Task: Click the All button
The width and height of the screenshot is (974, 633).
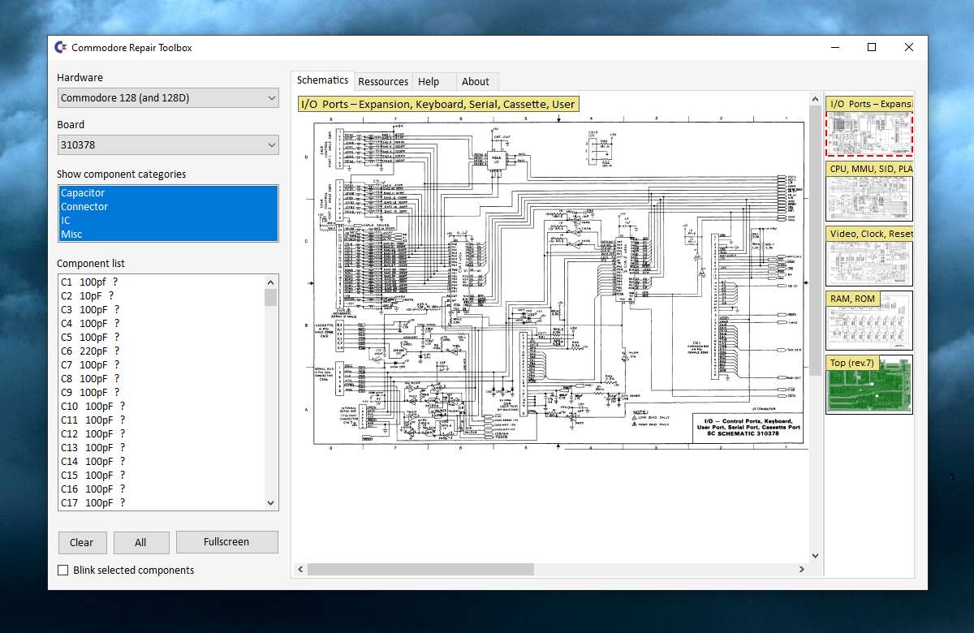Action: (140, 542)
